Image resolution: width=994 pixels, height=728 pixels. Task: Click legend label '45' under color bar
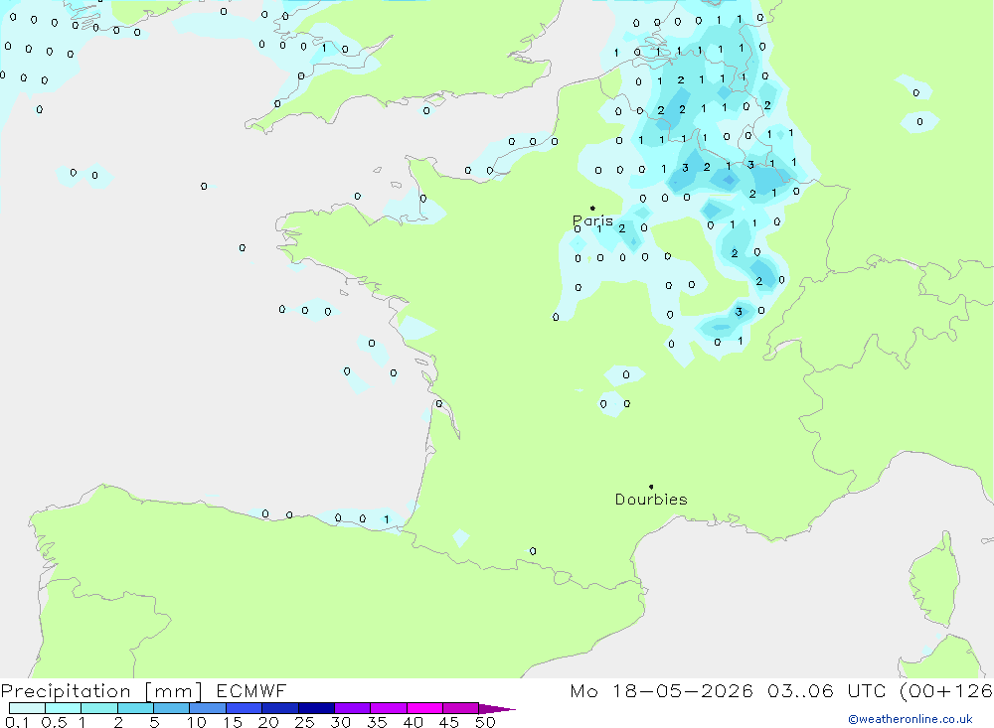tap(449, 722)
